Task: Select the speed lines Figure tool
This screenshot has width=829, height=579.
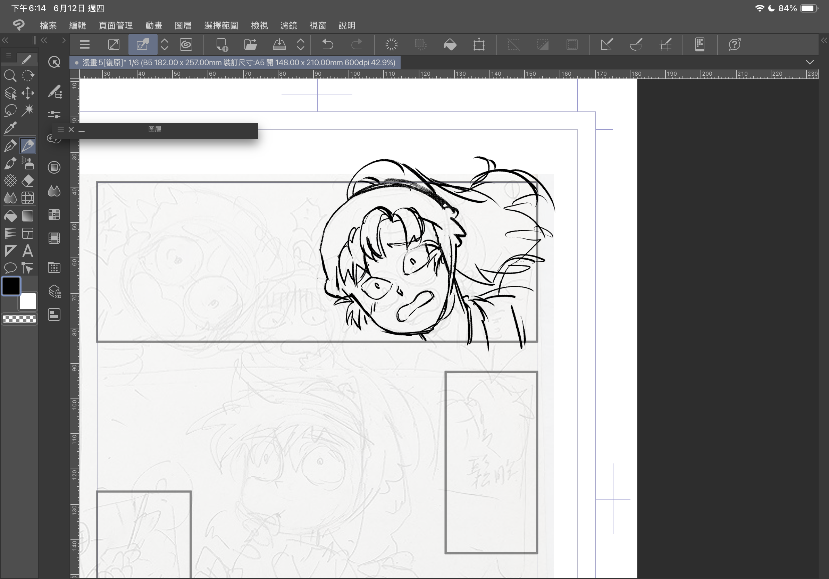Action: (10, 233)
